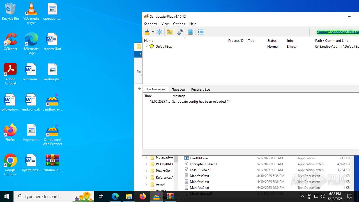This screenshot has width=359, height=202.
Task: Select the DefaultBox sandbox row
Action: 251,47
